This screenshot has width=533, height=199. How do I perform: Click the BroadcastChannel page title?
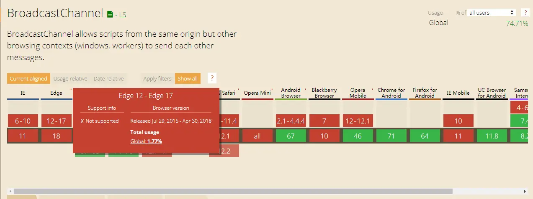click(x=55, y=13)
